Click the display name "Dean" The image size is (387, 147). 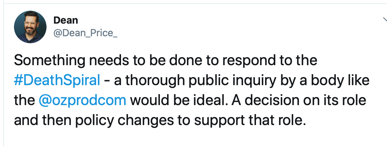click(x=65, y=21)
